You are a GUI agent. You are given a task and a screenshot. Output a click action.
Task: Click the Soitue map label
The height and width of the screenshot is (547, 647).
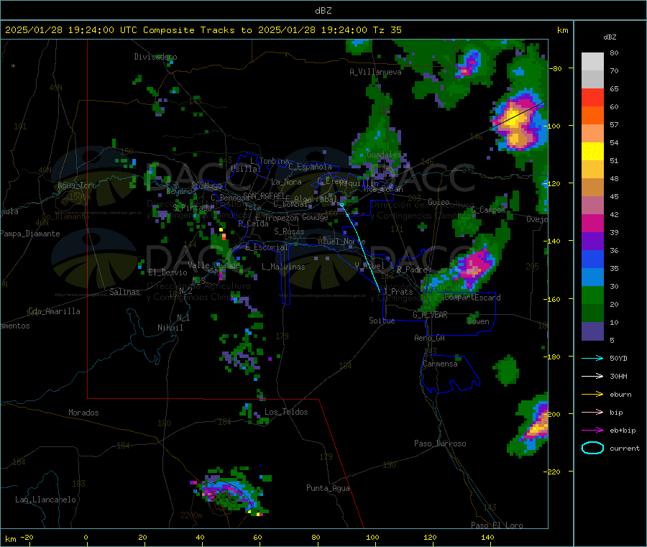tap(382, 321)
